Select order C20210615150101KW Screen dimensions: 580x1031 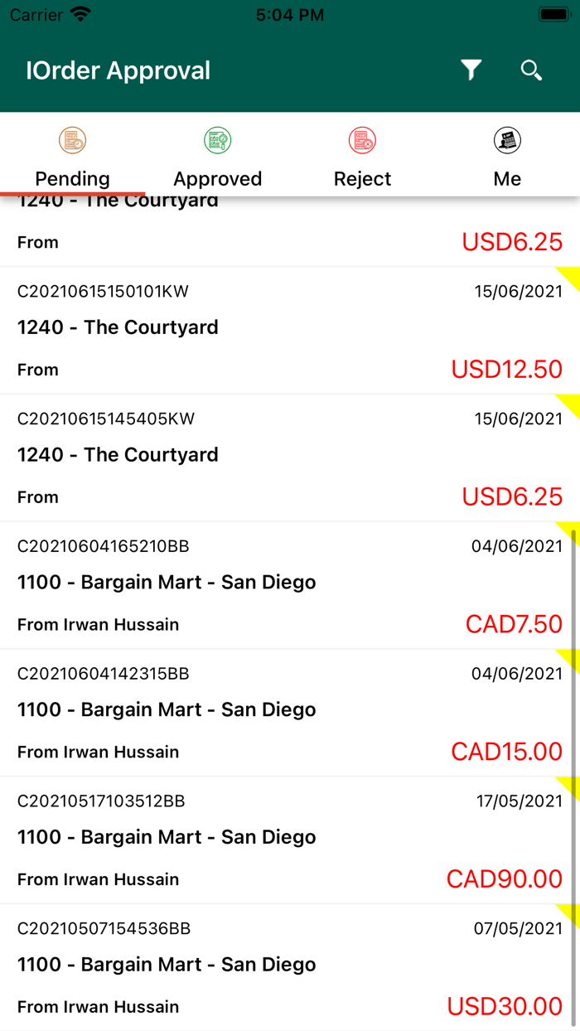point(290,327)
